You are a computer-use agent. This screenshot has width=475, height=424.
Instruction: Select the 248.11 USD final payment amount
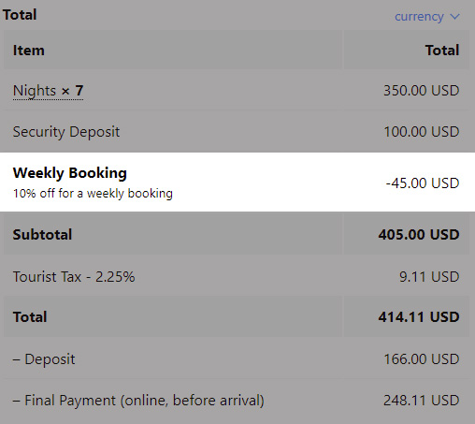coord(421,401)
